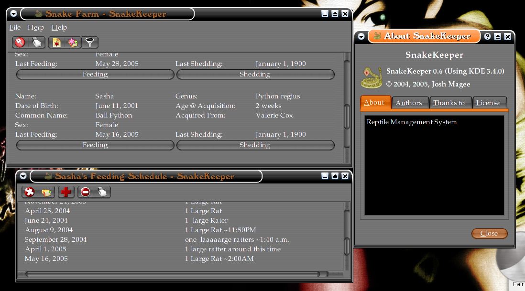Select the August 9, 2004 feeding entry
Screen dimensions: 525x291
tap(49, 230)
